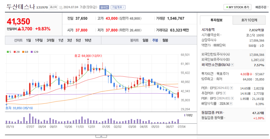Click help icon beside 배당수익률 2024.04
Screen dimensions: 270x139
point(231,103)
